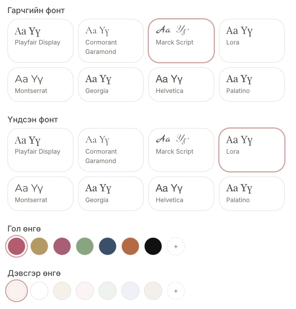Select Montserrat under Үндсэн фонт
The height and width of the screenshot is (309, 296).
[40, 194]
